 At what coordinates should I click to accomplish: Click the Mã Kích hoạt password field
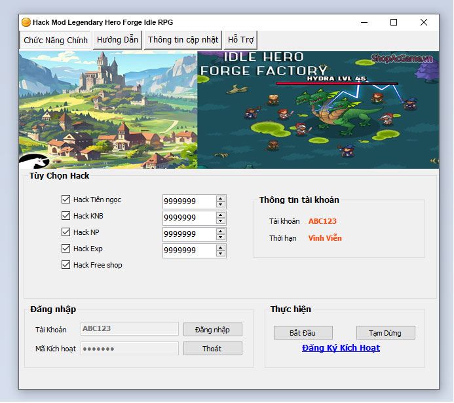pos(130,349)
